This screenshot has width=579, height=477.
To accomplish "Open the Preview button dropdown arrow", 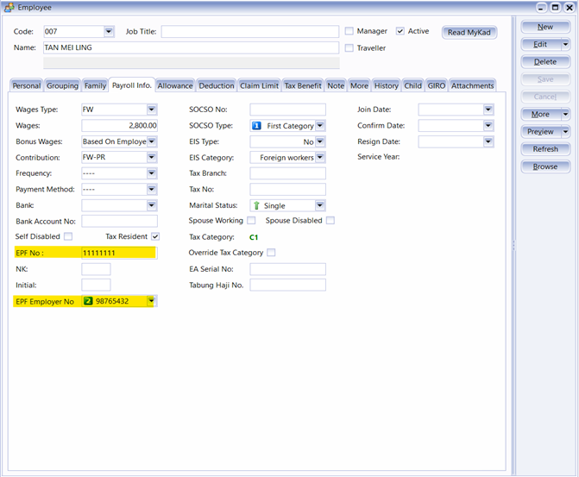I will point(565,132).
